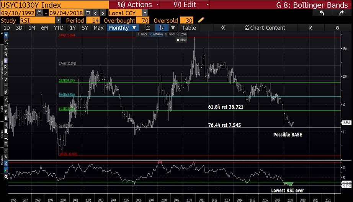Collapse the left toolbar triangle expander
Screen dimensions: 353x202
[x=2, y=34]
